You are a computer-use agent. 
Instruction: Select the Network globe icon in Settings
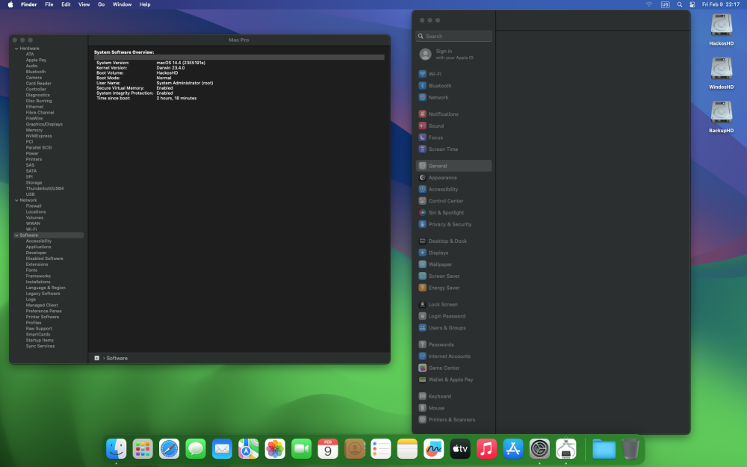[x=422, y=97]
